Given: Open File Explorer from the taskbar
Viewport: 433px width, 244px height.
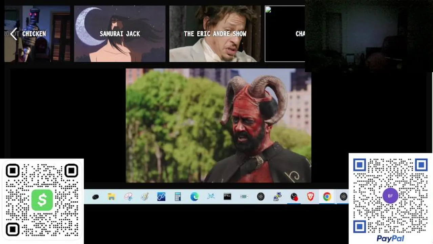Looking at the screenshot, I should coord(111,197).
